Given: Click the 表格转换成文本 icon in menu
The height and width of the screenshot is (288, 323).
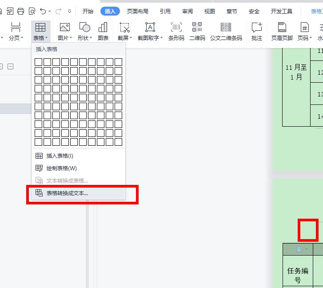Looking at the screenshot, I should pos(39,193).
